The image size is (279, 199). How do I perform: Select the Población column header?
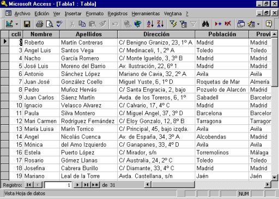222,34
